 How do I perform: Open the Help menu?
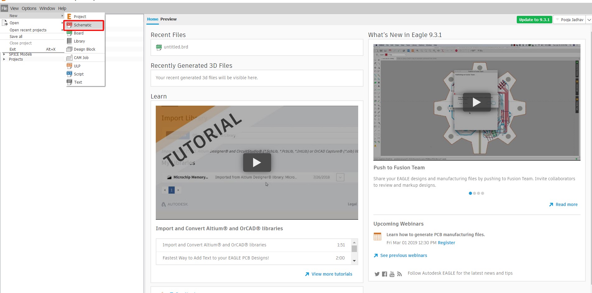click(62, 8)
